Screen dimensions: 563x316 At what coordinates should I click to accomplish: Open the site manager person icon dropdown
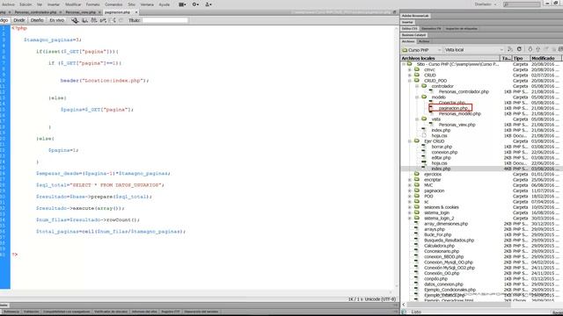point(208,4)
